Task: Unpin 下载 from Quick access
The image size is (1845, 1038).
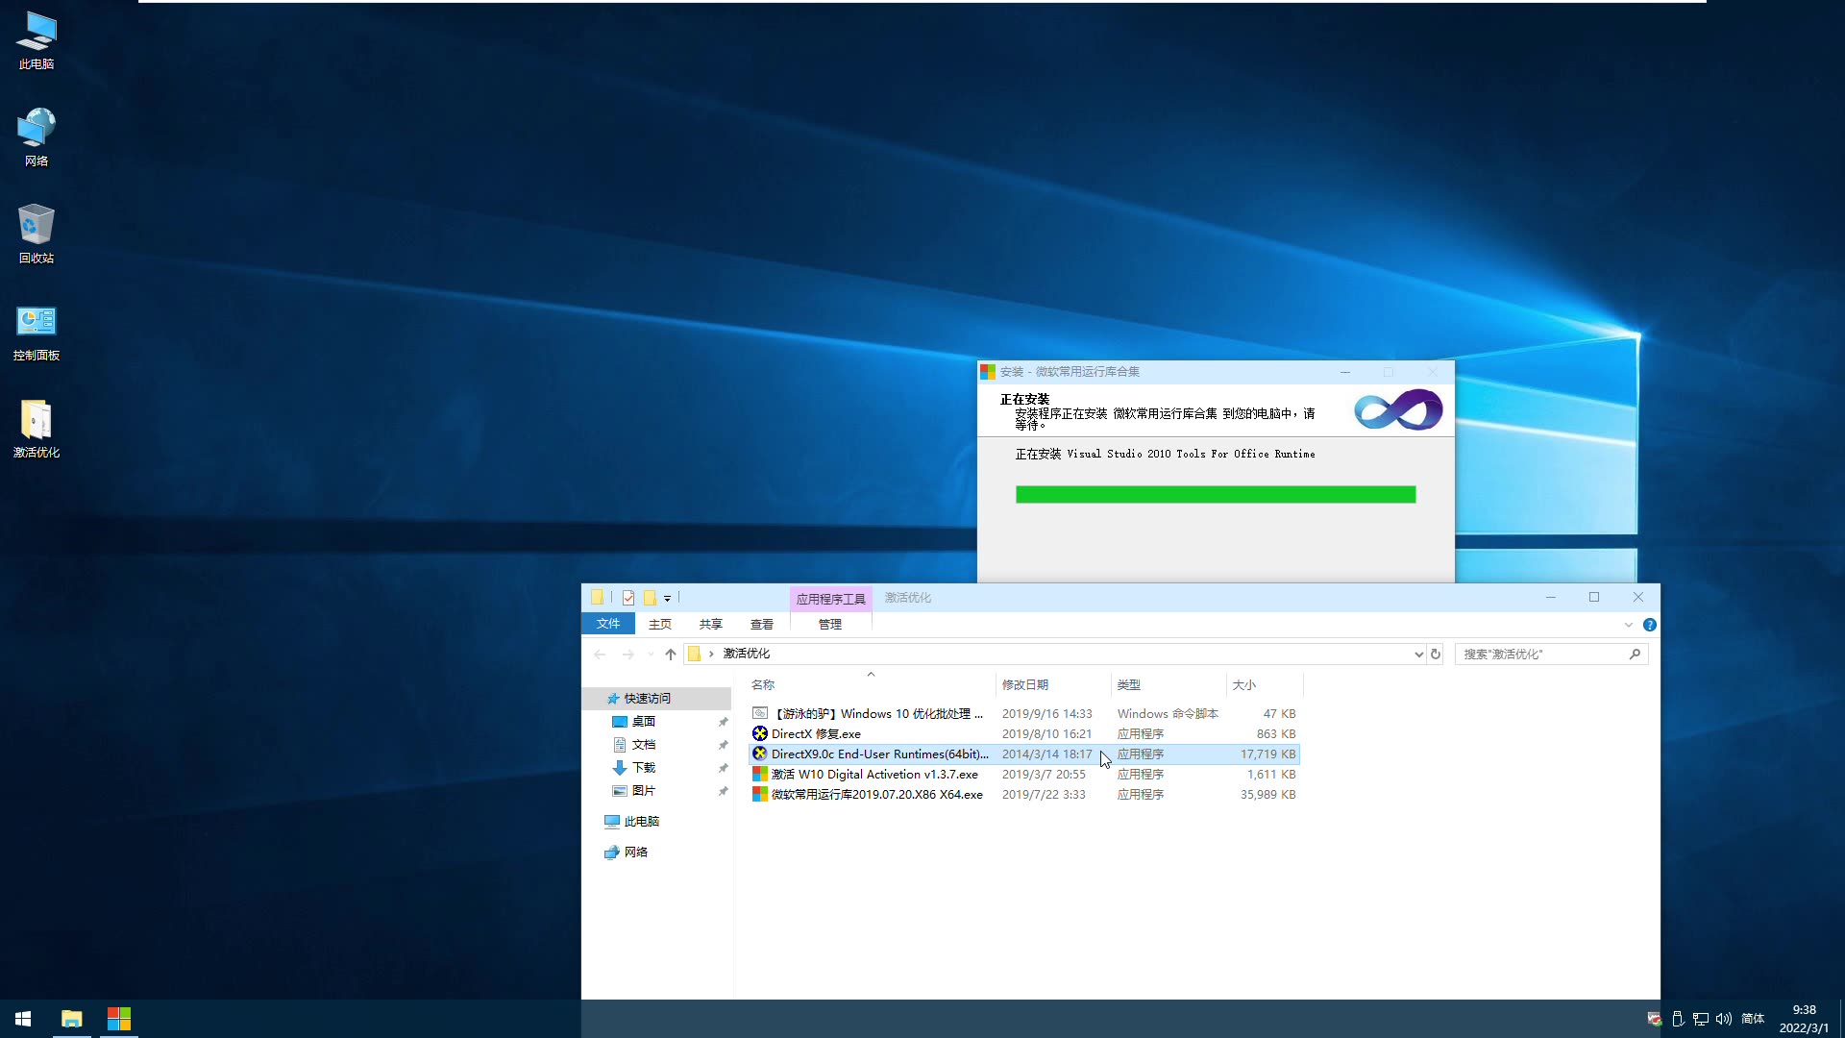Action: coord(723,768)
